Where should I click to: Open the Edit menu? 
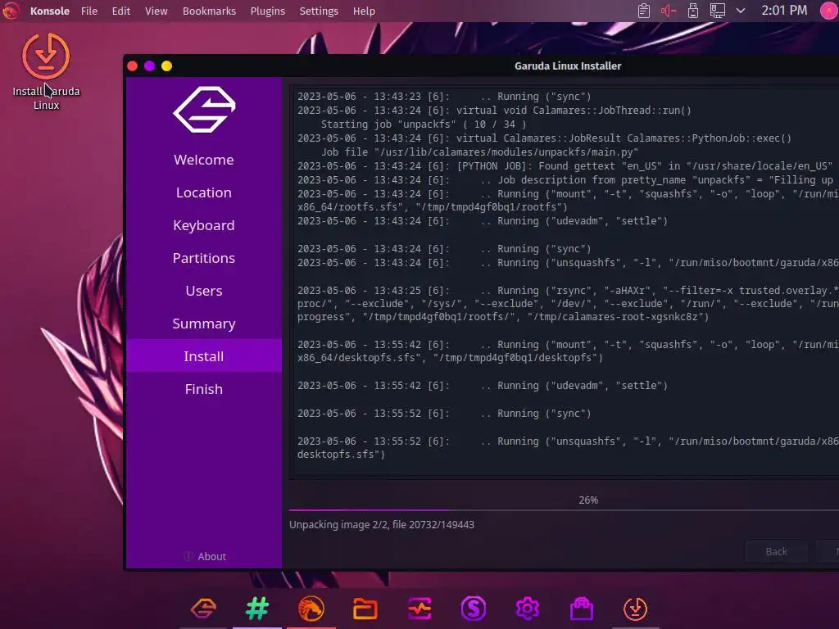click(x=121, y=11)
